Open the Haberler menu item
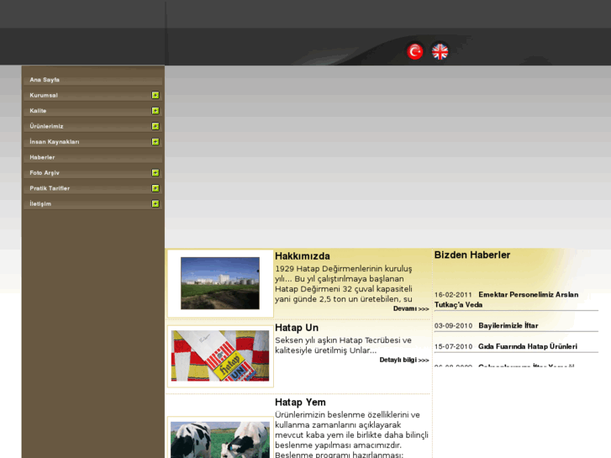This screenshot has width=611, height=458. click(92, 157)
